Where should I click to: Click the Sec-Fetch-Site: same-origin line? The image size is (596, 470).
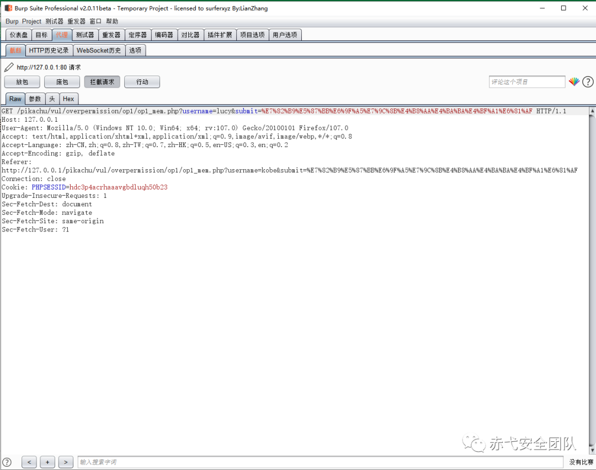tap(52, 220)
